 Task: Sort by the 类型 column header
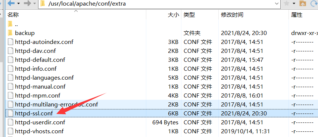click(x=189, y=15)
